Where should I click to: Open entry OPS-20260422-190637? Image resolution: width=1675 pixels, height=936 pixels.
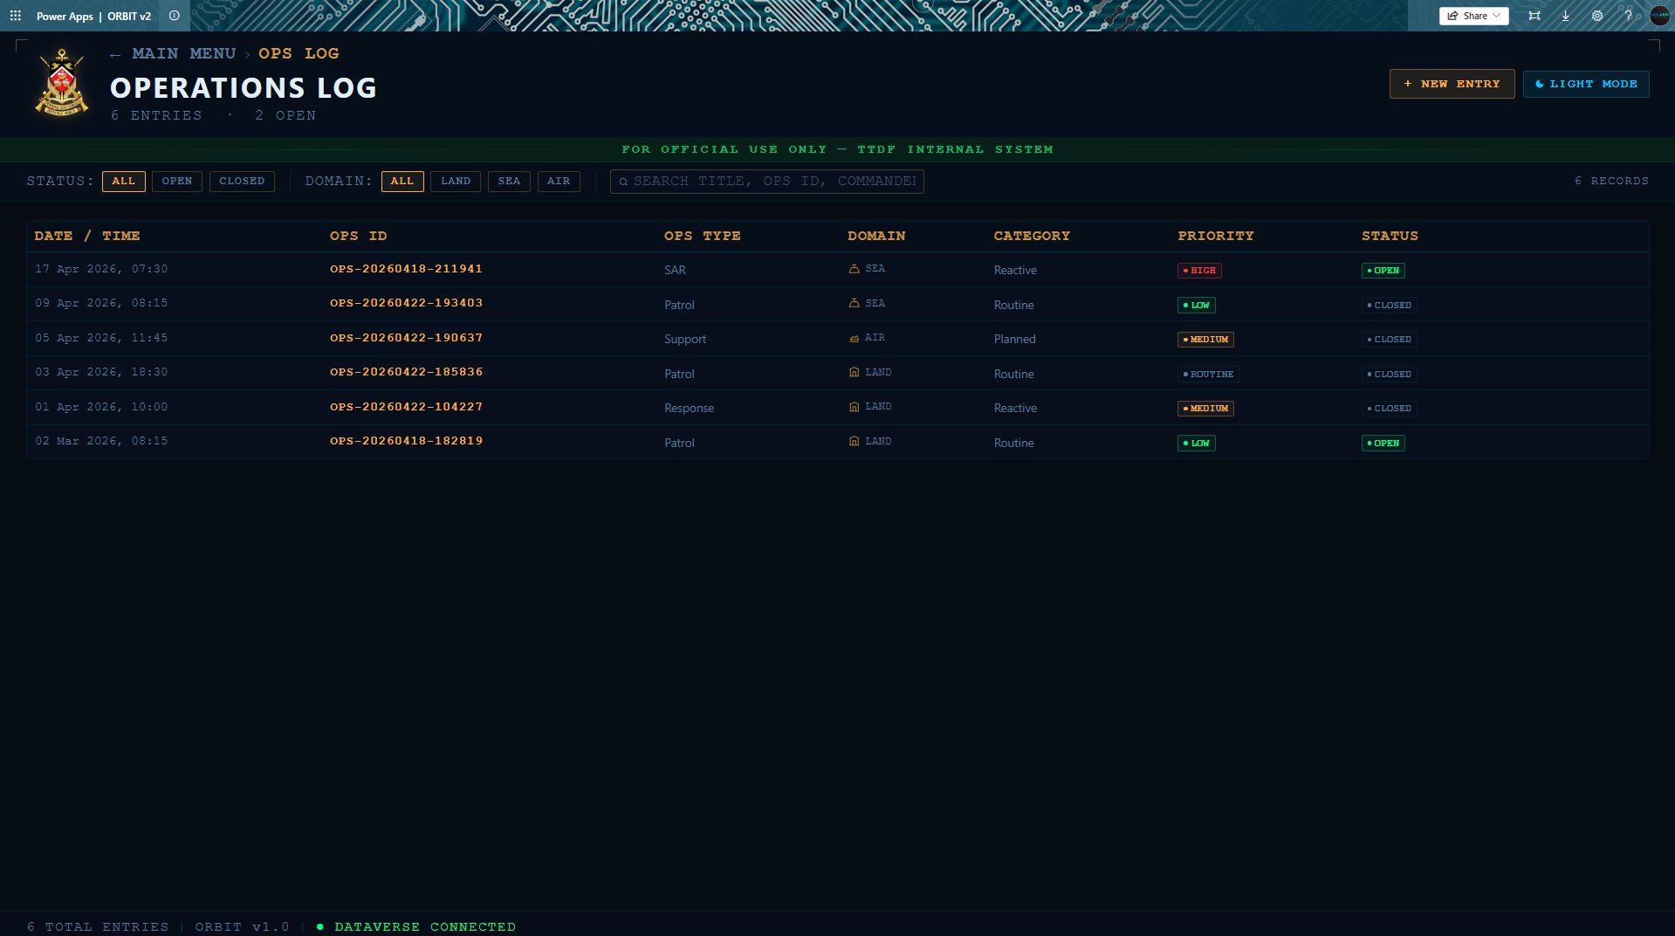[406, 338]
